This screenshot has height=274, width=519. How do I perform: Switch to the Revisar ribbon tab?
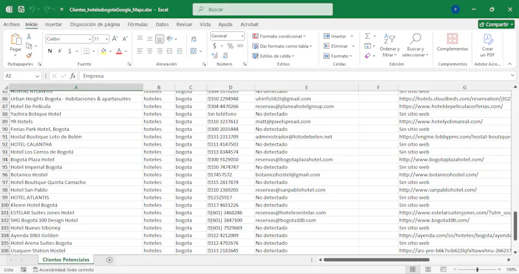184,24
